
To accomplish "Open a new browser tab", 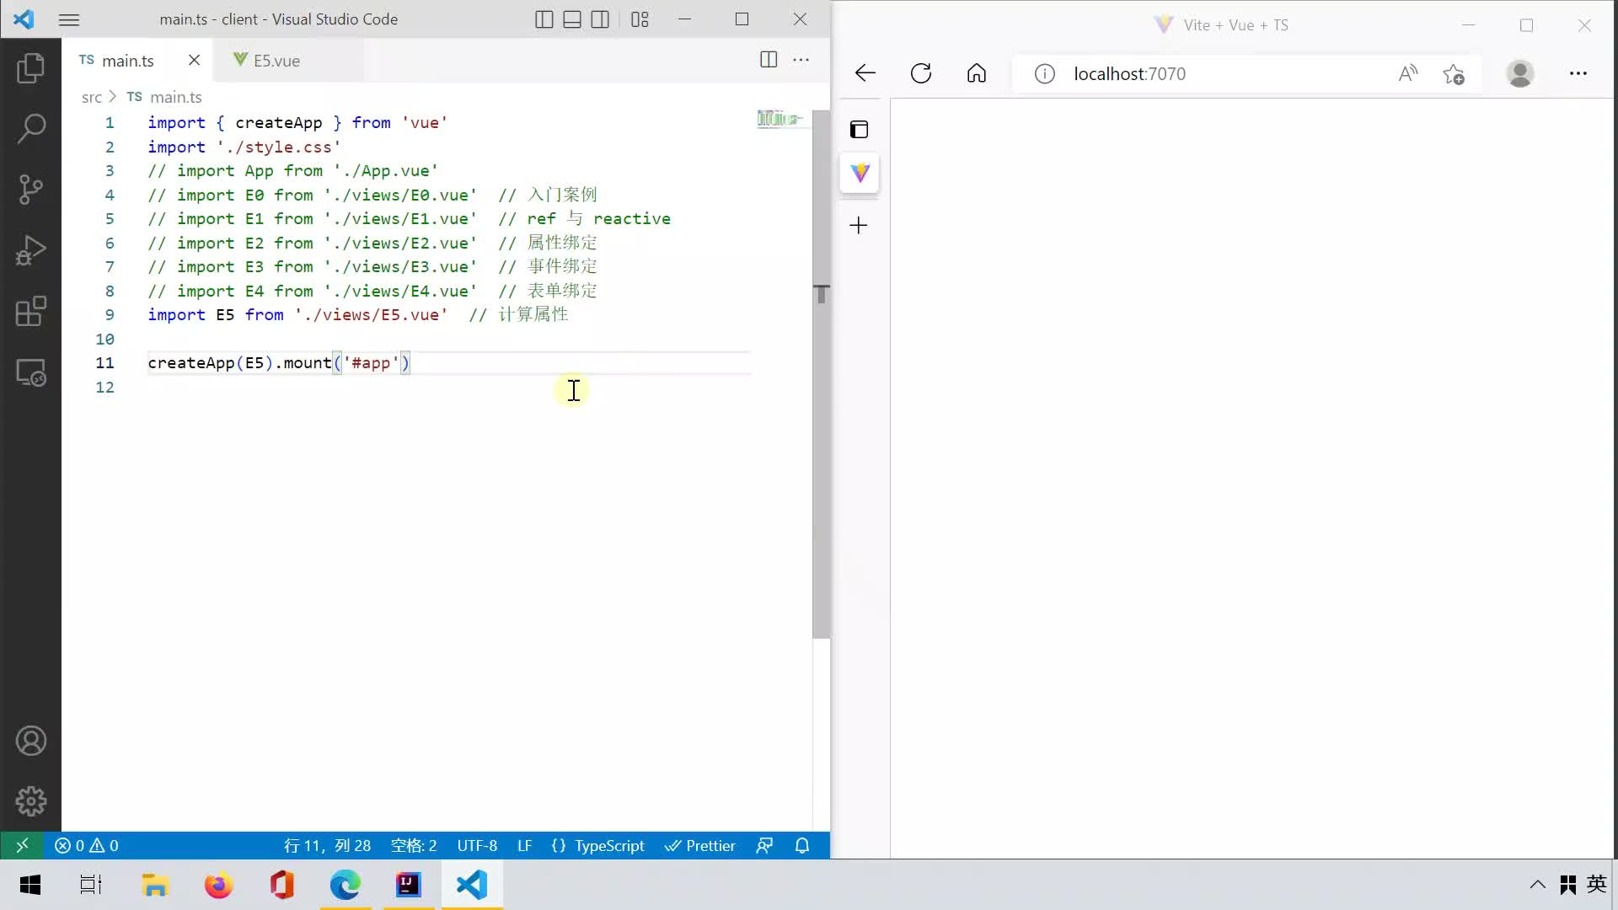I will (x=859, y=226).
